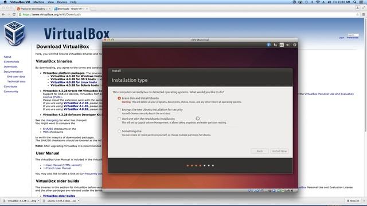
Task: Expand the Ubuntu iso download item menu
Action: (x=79, y=201)
